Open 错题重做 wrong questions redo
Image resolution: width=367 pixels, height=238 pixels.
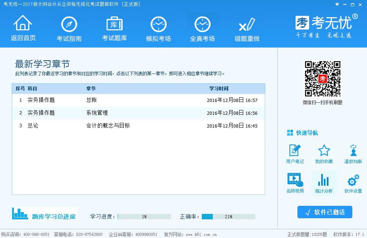click(247, 24)
